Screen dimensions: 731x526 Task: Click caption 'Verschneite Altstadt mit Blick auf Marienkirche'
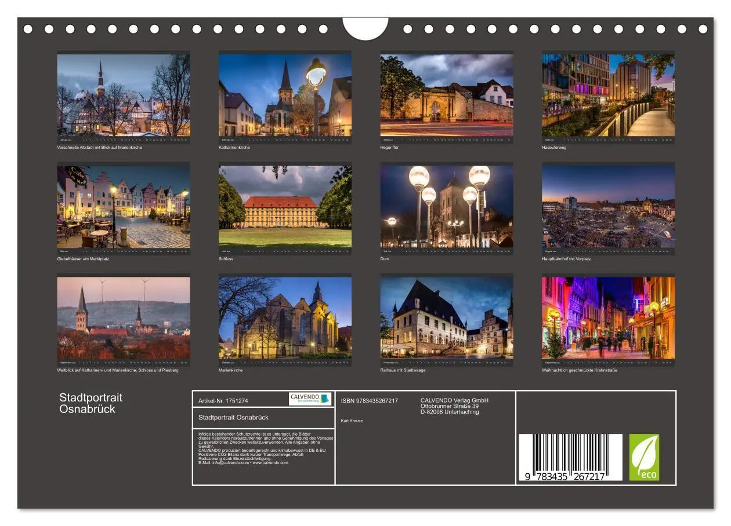99,148
